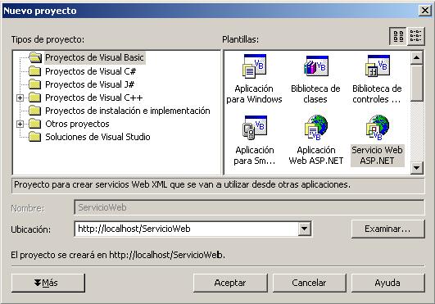Click the Biblioteca de clases label text
This screenshot has width=435, height=304.
coord(315,94)
